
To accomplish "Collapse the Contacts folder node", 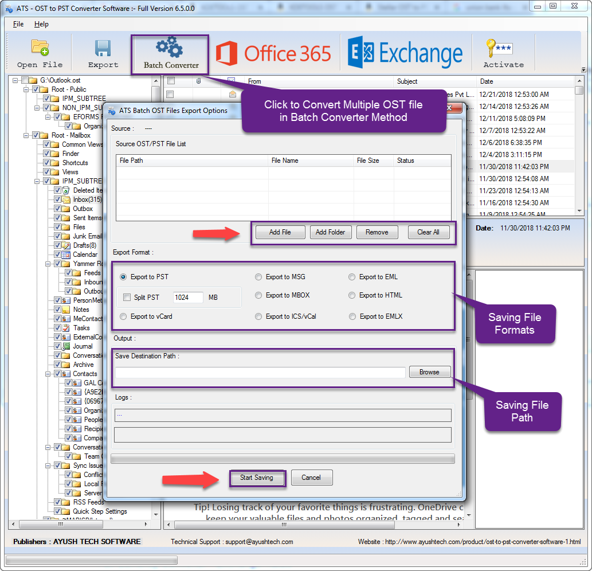I will coord(48,374).
